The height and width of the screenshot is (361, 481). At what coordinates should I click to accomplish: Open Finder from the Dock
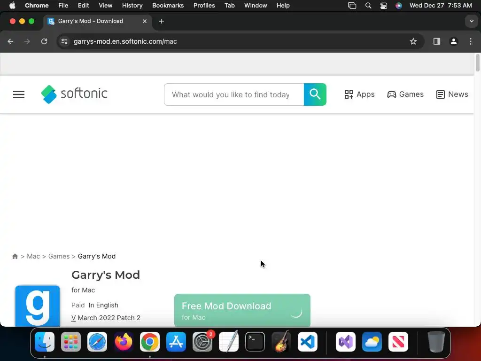pos(45,342)
